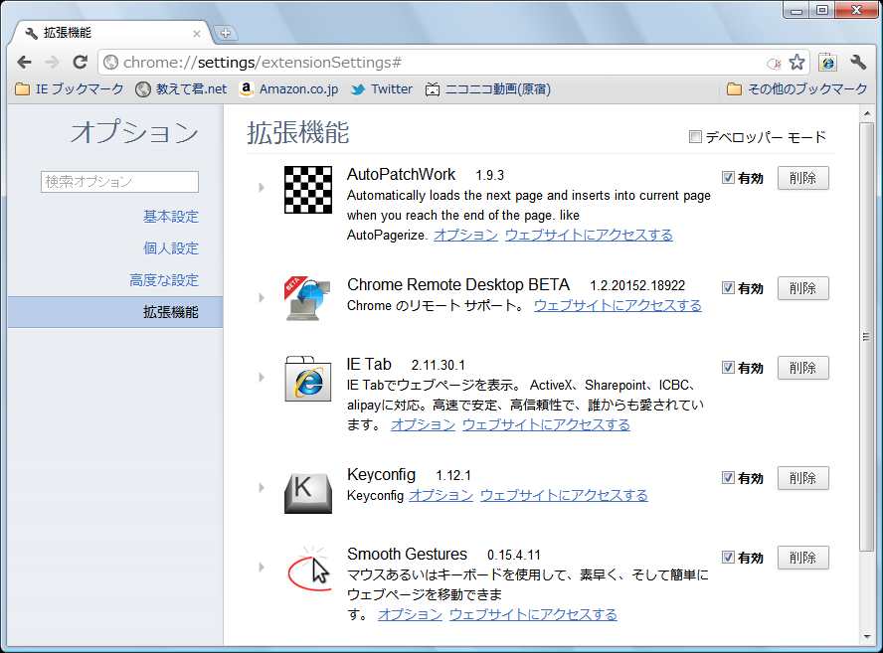Open the IE Tab オプション link
883x653 pixels.
pyautogui.click(x=423, y=424)
